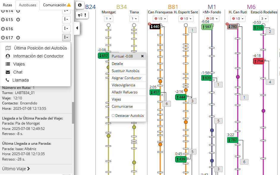Check the Destacar Autobús checkbox
This screenshot has width=280, height=175.
(113, 116)
